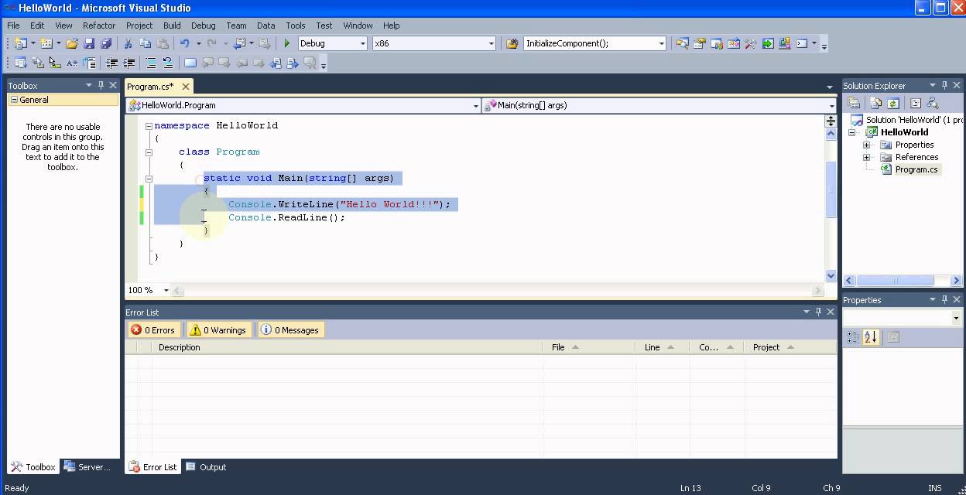Toggle auto-hide pin on Properties panel
The height and width of the screenshot is (495, 966).
pos(944,299)
